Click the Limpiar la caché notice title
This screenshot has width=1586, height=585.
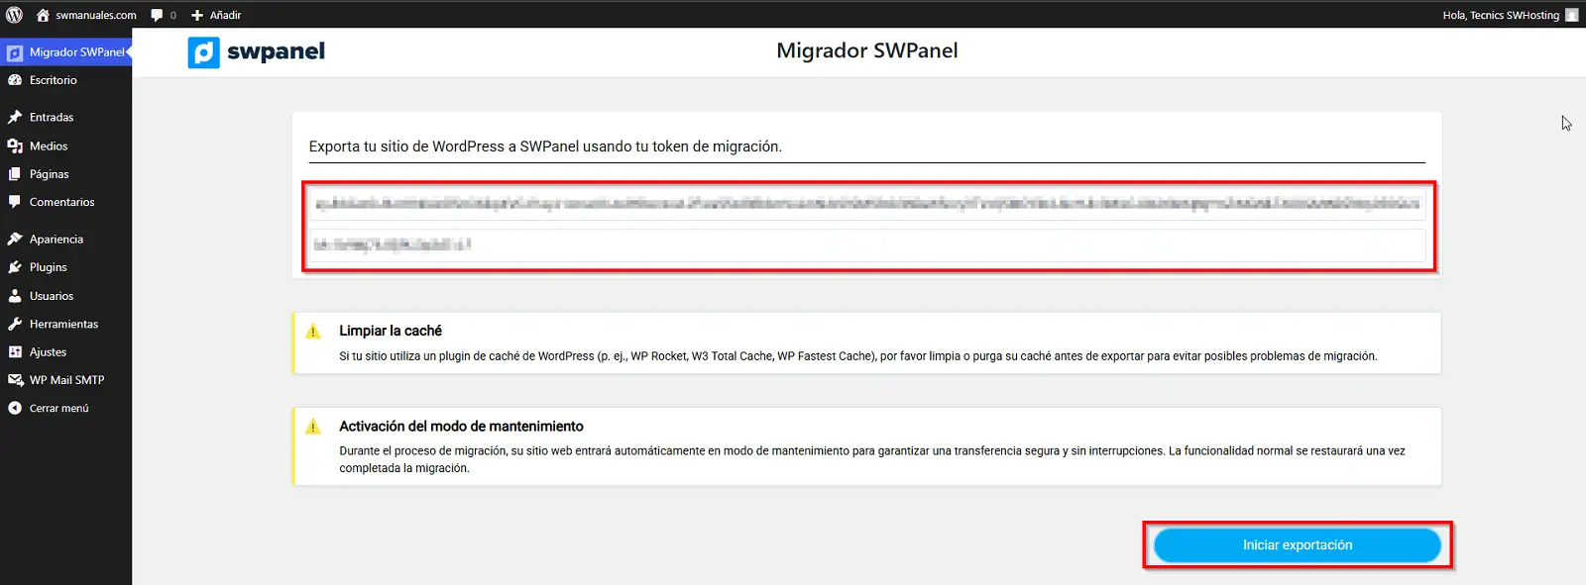(391, 331)
